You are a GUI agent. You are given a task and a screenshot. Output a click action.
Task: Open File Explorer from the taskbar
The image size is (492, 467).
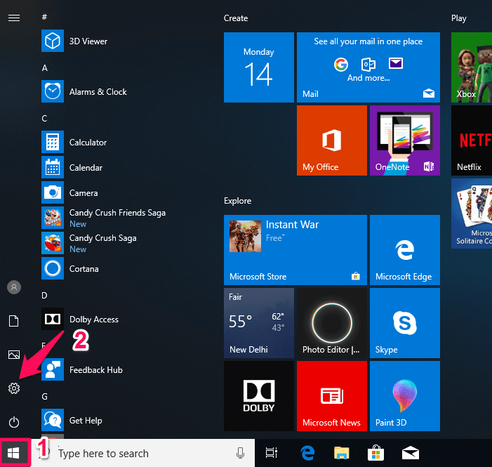click(341, 453)
